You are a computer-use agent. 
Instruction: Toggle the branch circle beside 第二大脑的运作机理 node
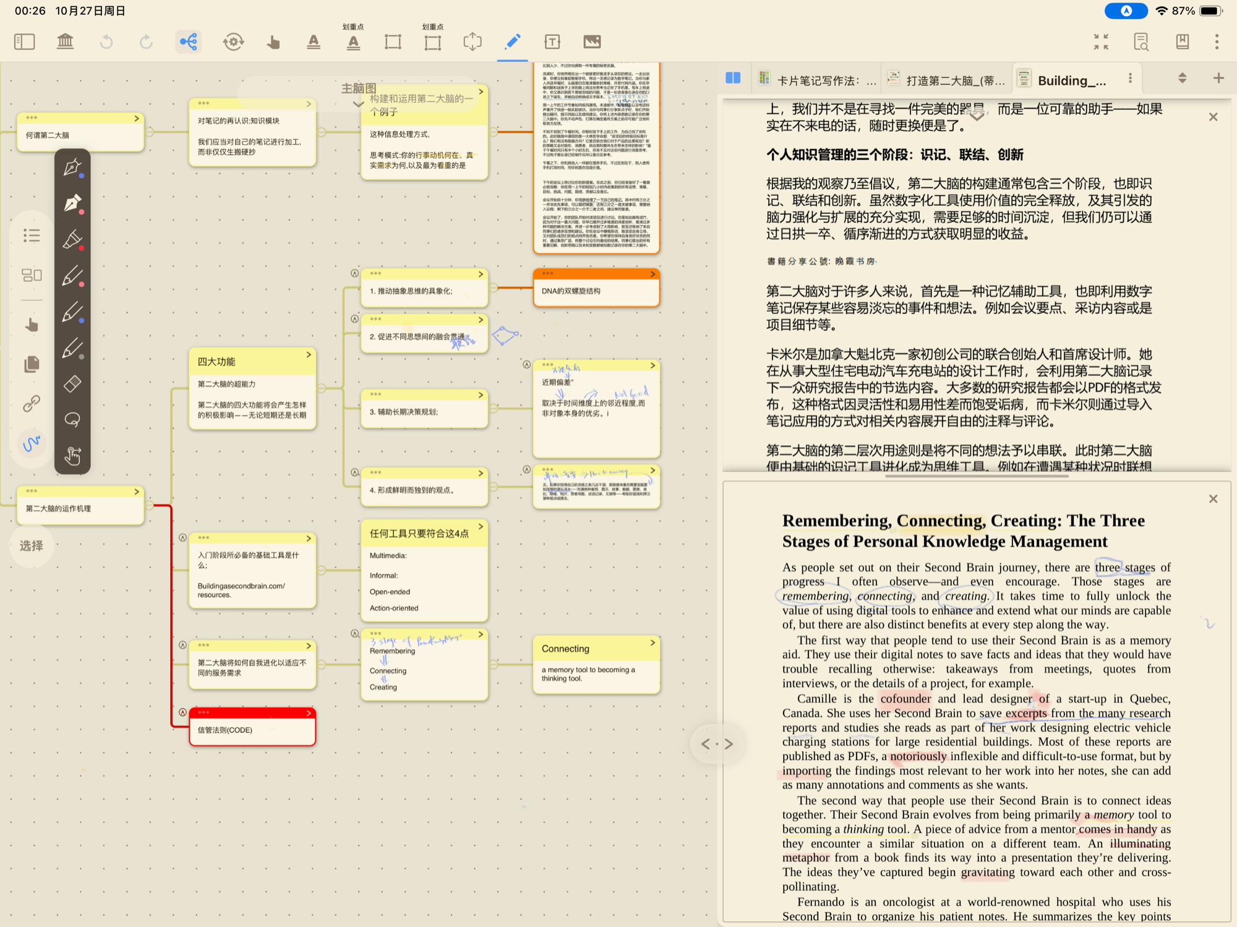tap(150, 505)
